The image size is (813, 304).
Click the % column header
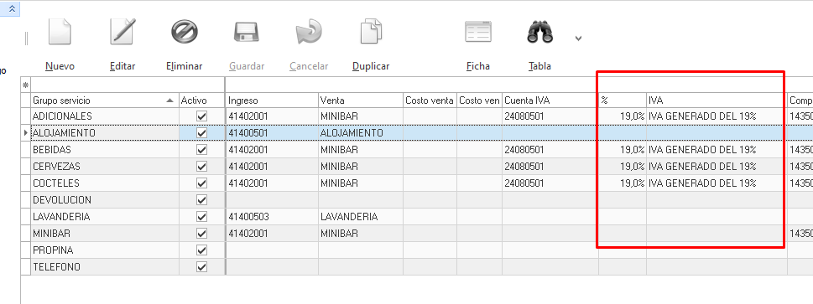(x=623, y=100)
